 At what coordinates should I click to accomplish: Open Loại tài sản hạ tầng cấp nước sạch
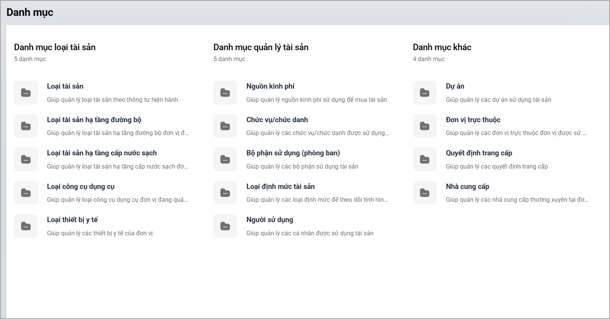pyautogui.click(x=102, y=153)
